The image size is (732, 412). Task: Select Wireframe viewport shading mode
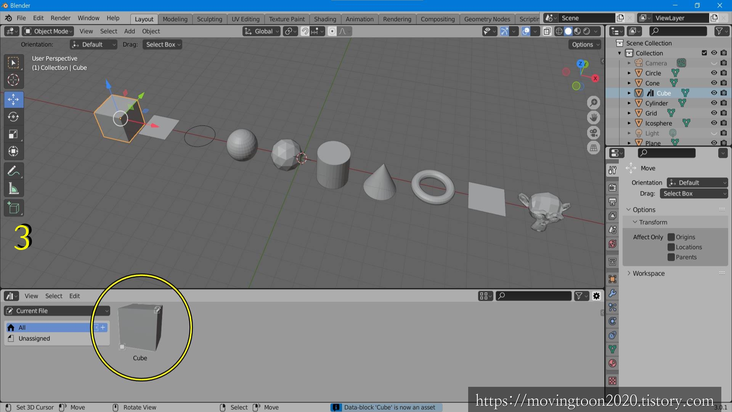point(559,31)
